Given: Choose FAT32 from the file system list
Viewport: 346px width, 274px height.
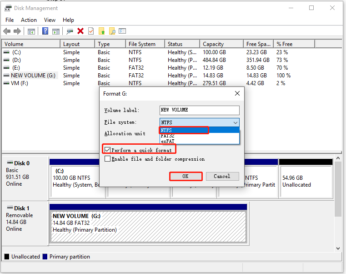Looking at the screenshot, I should click(x=199, y=136).
